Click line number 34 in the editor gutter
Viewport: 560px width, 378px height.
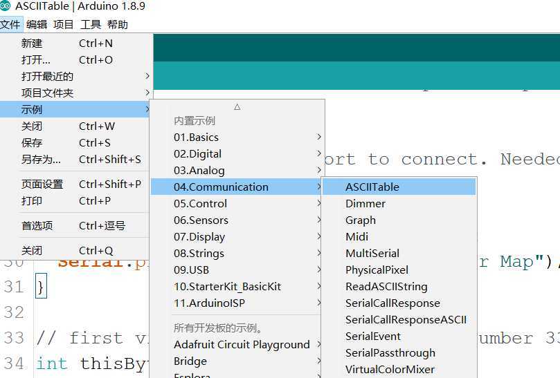point(14,363)
